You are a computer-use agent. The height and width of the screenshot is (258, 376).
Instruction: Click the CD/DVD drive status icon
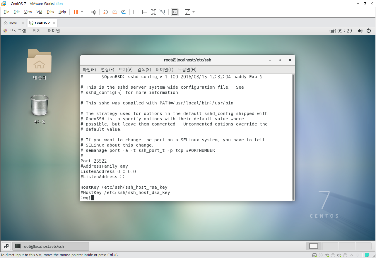click(x=321, y=255)
